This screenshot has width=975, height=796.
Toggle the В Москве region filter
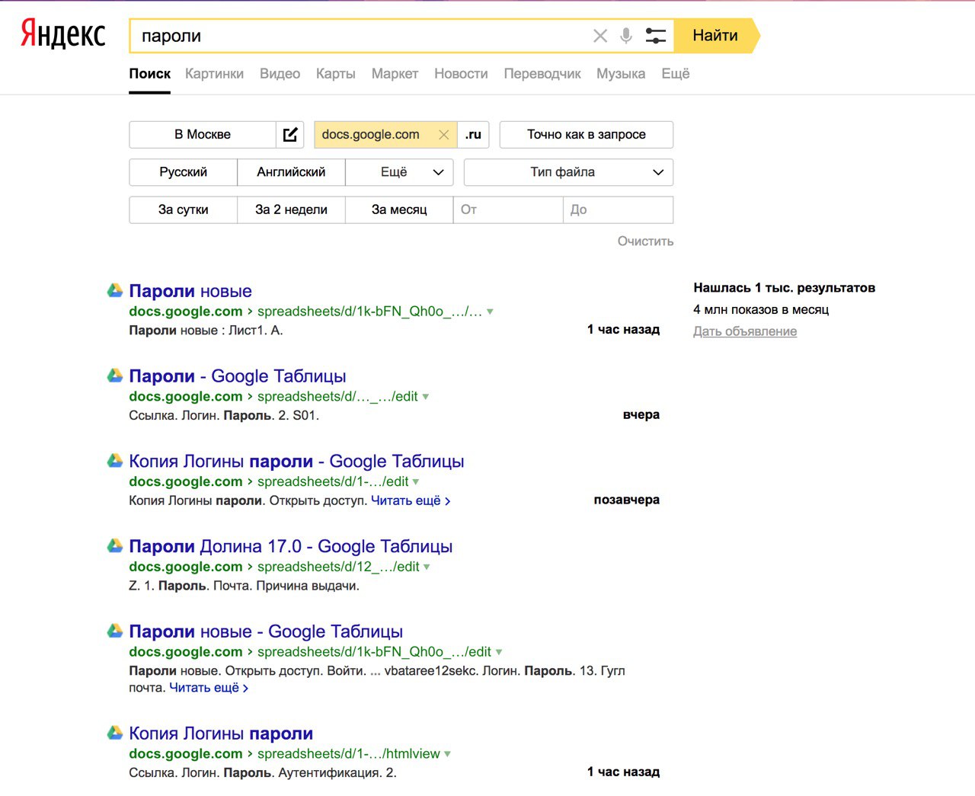[x=203, y=135]
